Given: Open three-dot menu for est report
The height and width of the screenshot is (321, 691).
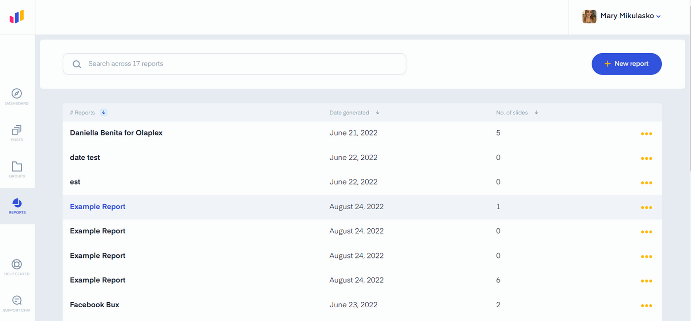Looking at the screenshot, I should (647, 183).
